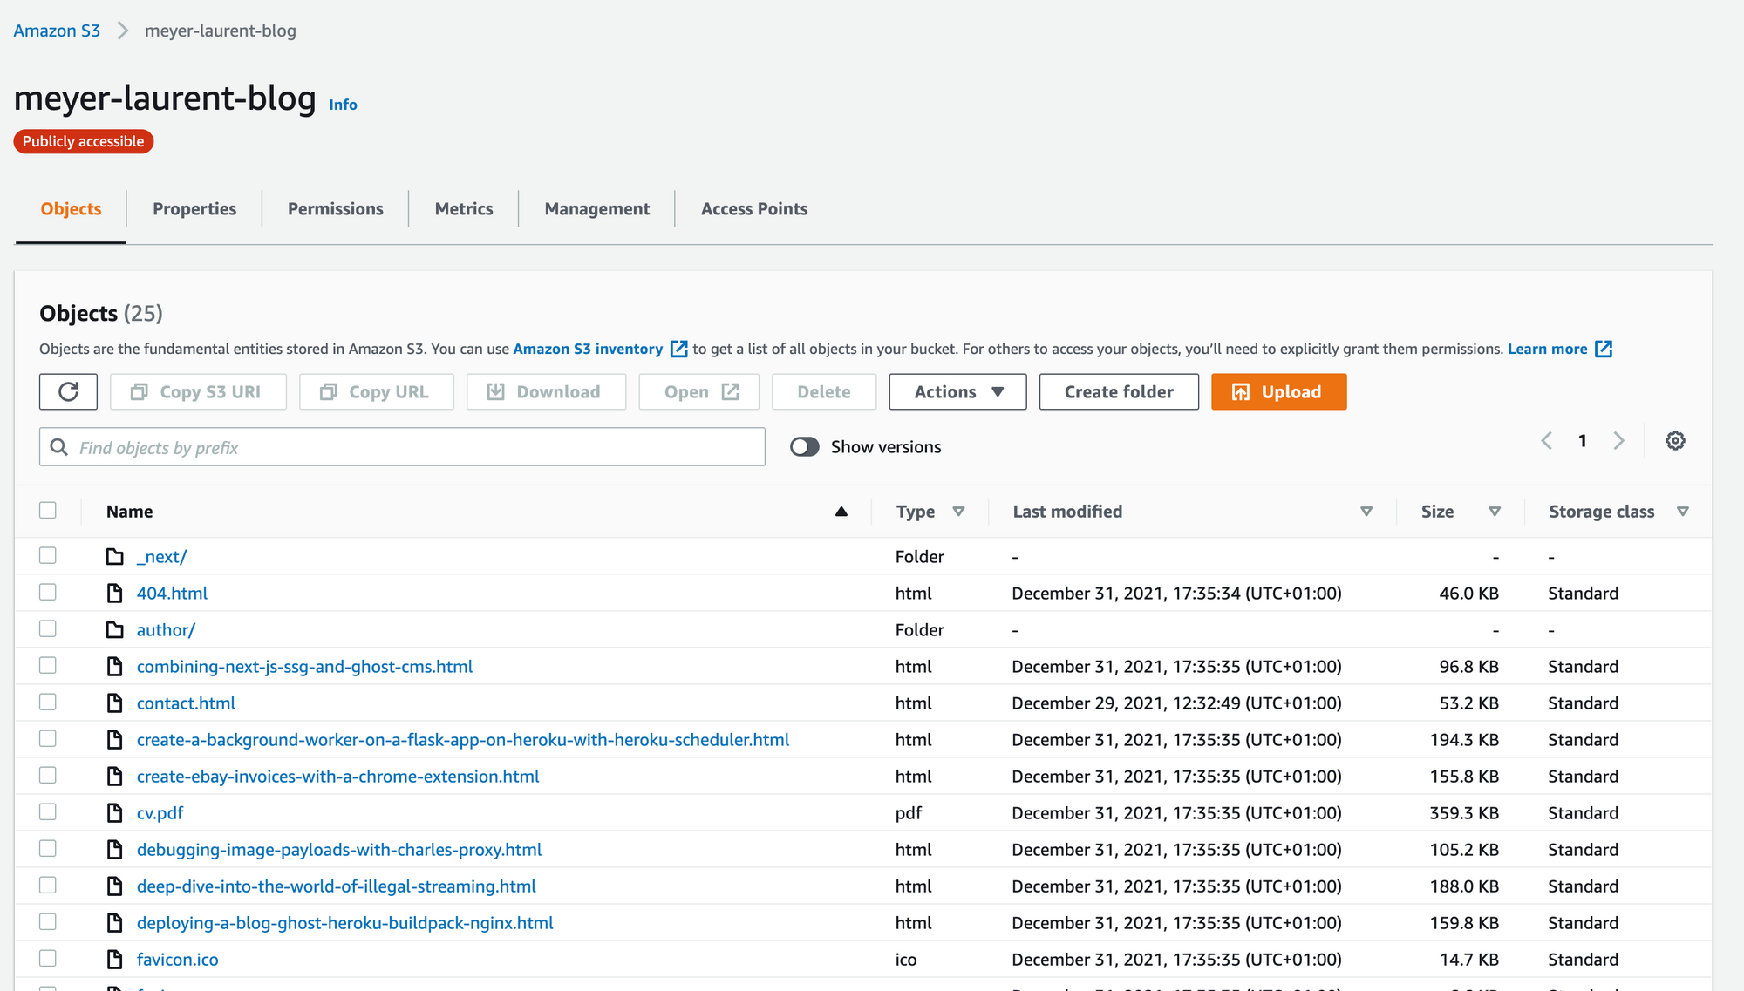Viewport: 1744px width, 991px height.
Task: Sort by Storage class column arrow
Action: [1683, 512]
